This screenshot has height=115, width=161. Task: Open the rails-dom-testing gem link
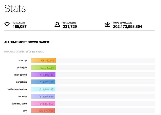18,89
